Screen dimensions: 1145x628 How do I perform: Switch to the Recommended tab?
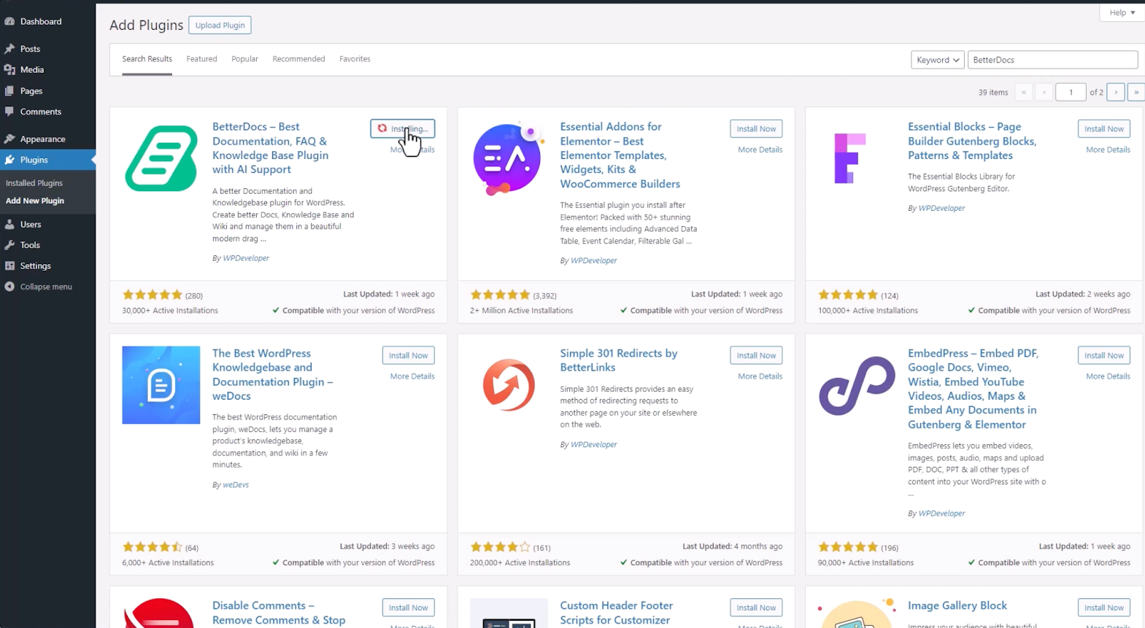click(298, 59)
